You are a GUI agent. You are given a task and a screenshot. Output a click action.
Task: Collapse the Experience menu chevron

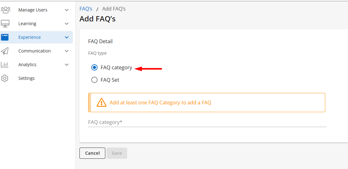pos(67,37)
